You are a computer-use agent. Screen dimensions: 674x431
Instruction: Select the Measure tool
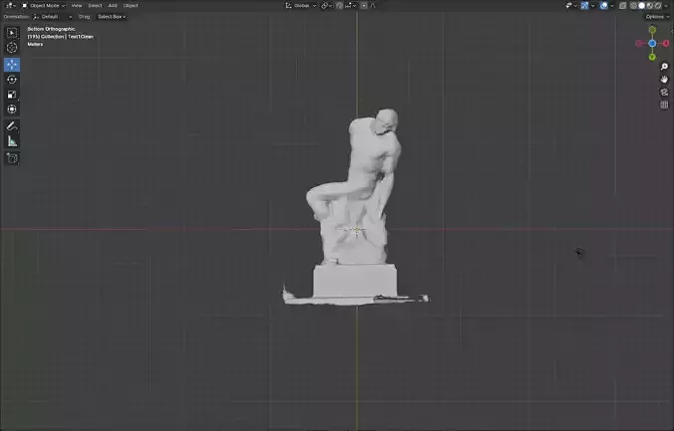point(12,141)
